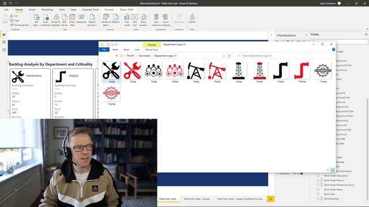Click the Fields pane search box
The image size is (369, 207).
pos(339,41)
